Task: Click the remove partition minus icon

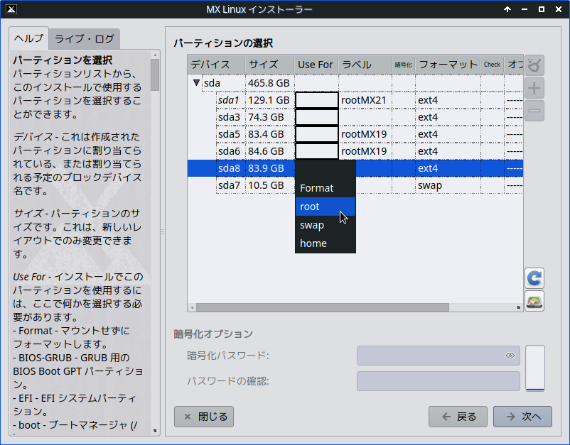Action: pyautogui.click(x=534, y=110)
